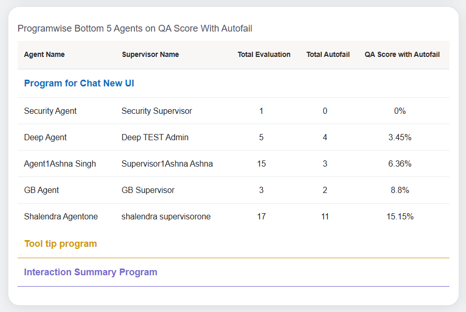
Task: Click Supervisor1Ashna Ashna supervisor cell
Action: 167,164
